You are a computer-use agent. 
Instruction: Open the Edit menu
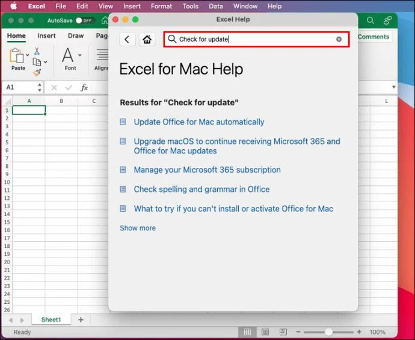click(82, 6)
